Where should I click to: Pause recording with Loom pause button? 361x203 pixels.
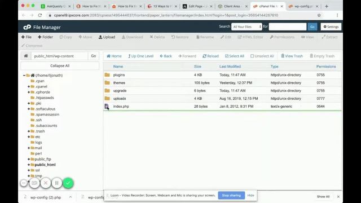[56, 183]
